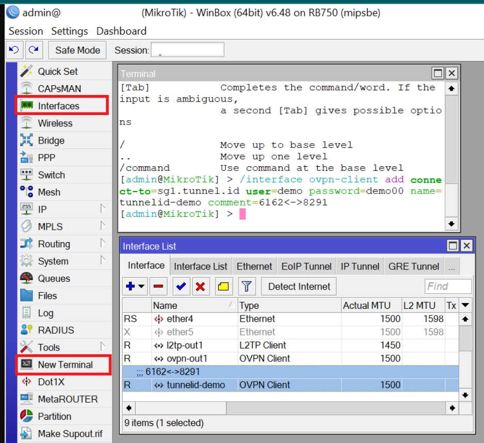Click the Terminal scrollbar up arrow
Viewport: 484px width, 443px height.
pos(451,88)
